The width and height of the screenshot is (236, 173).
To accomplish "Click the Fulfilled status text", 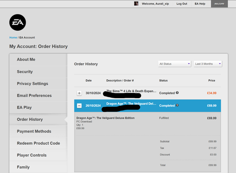I will (164, 118).
